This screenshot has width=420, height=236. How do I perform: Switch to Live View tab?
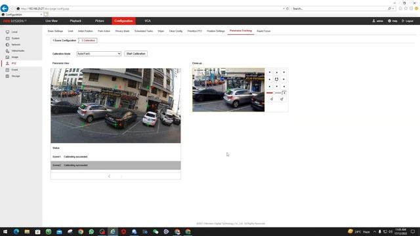coord(51,21)
